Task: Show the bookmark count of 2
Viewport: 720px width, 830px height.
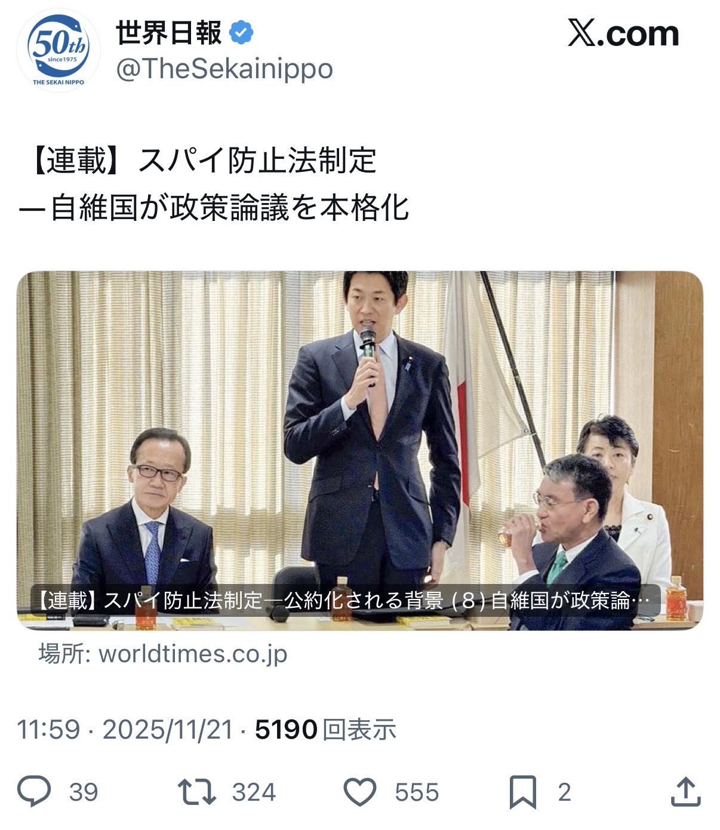Action: [x=564, y=792]
